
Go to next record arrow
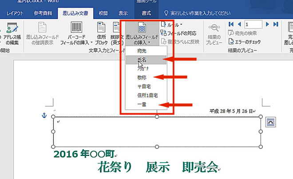click(x=267, y=24)
